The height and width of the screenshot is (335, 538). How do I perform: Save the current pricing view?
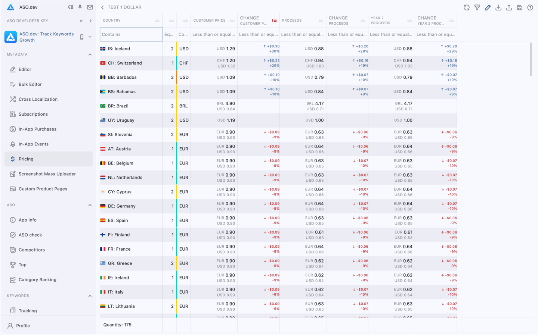pos(519,7)
